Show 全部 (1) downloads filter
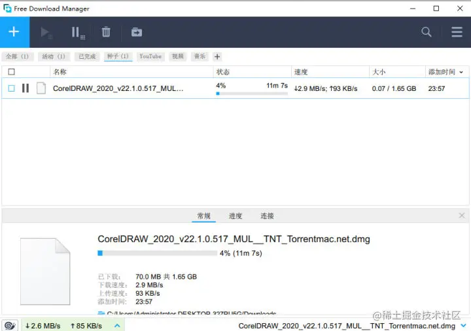 18,56
